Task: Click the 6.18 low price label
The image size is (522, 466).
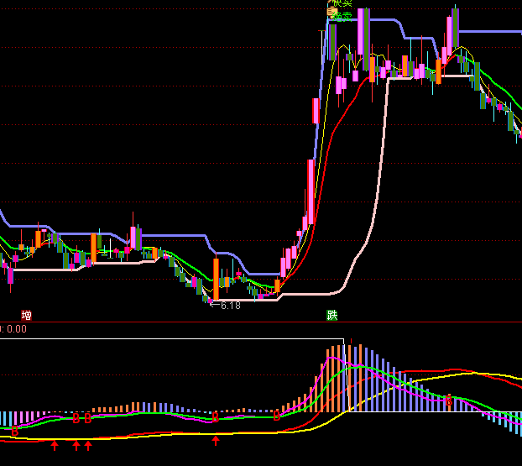Action: 229,306
